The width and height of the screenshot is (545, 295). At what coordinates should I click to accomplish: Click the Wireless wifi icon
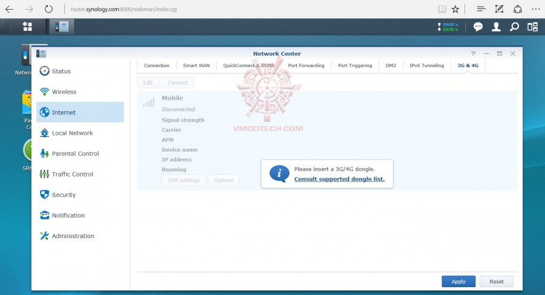pos(44,92)
